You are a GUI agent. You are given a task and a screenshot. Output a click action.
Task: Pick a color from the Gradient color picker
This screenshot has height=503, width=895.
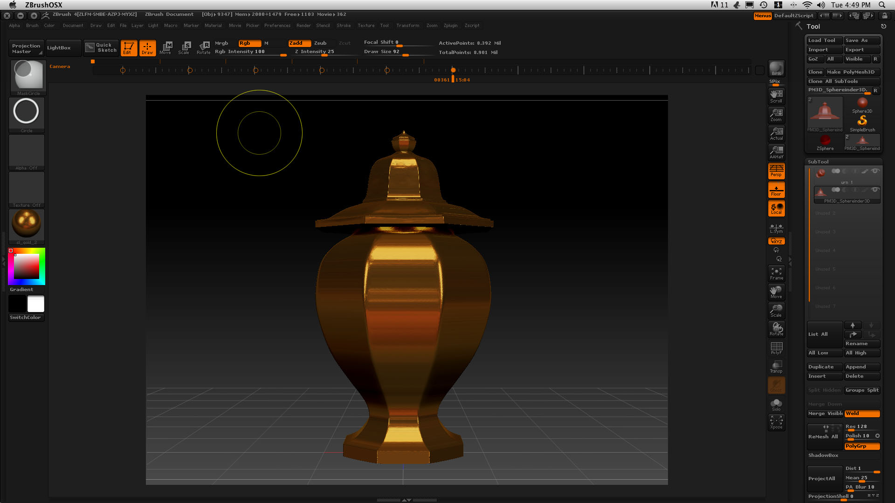pos(26,266)
